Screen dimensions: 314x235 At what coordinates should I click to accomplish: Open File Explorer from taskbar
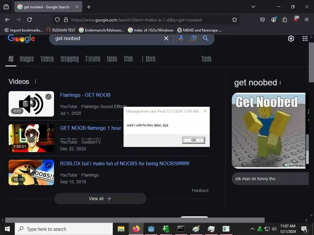121,229
